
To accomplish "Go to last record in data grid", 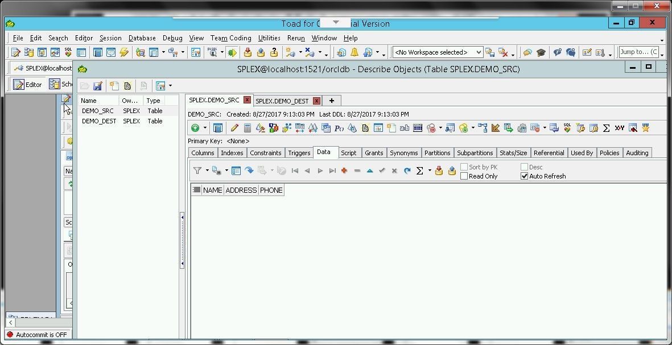I will coord(332,171).
